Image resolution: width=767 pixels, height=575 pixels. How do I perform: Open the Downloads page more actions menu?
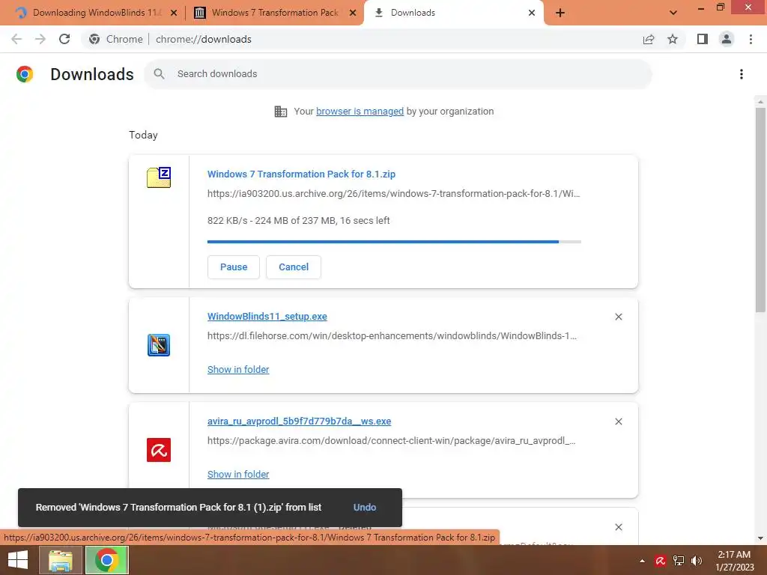click(x=742, y=74)
